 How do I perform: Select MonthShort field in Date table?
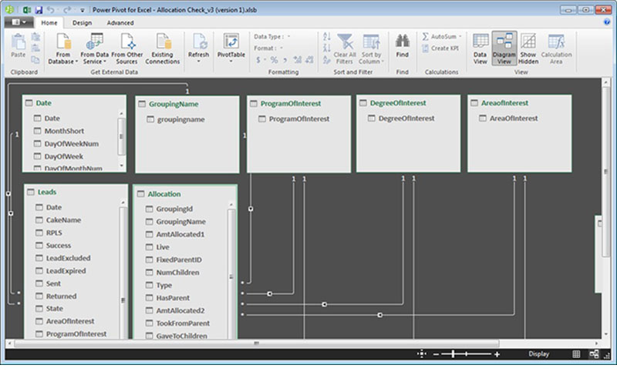click(x=64, y=131)
